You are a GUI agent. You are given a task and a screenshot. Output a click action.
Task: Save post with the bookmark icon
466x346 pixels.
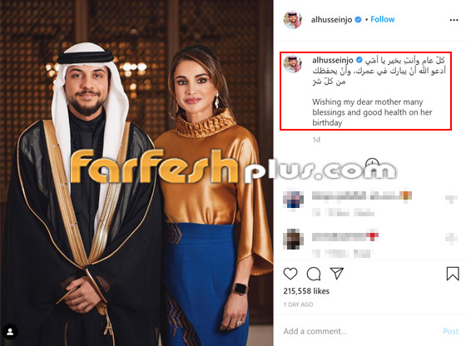[453, 274]
